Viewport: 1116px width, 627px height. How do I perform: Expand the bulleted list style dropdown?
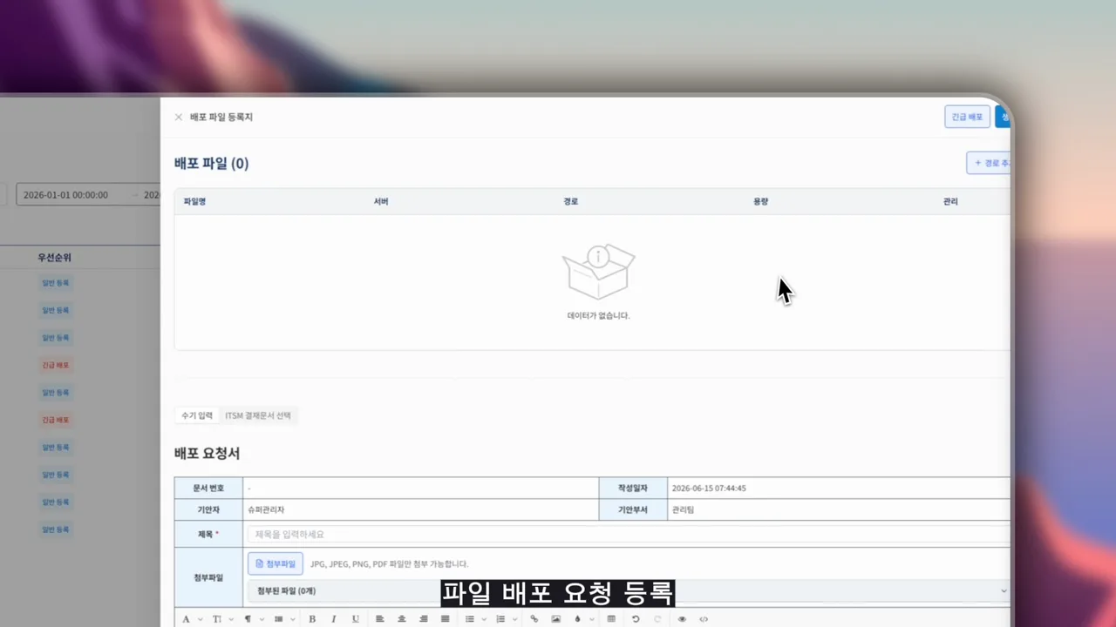coord(485,619)
